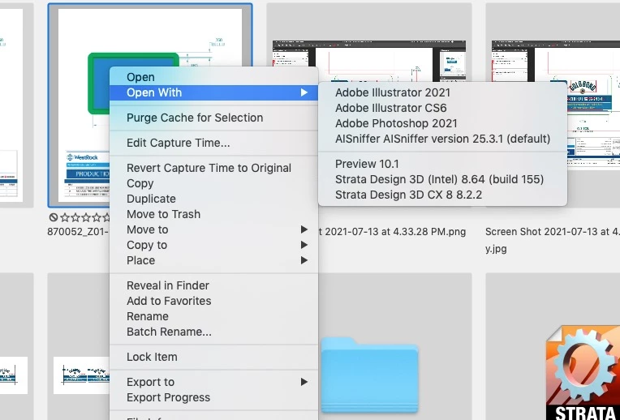Open with Preview 10.1
The height and width of the screenshot is (420, 620).
442,164
